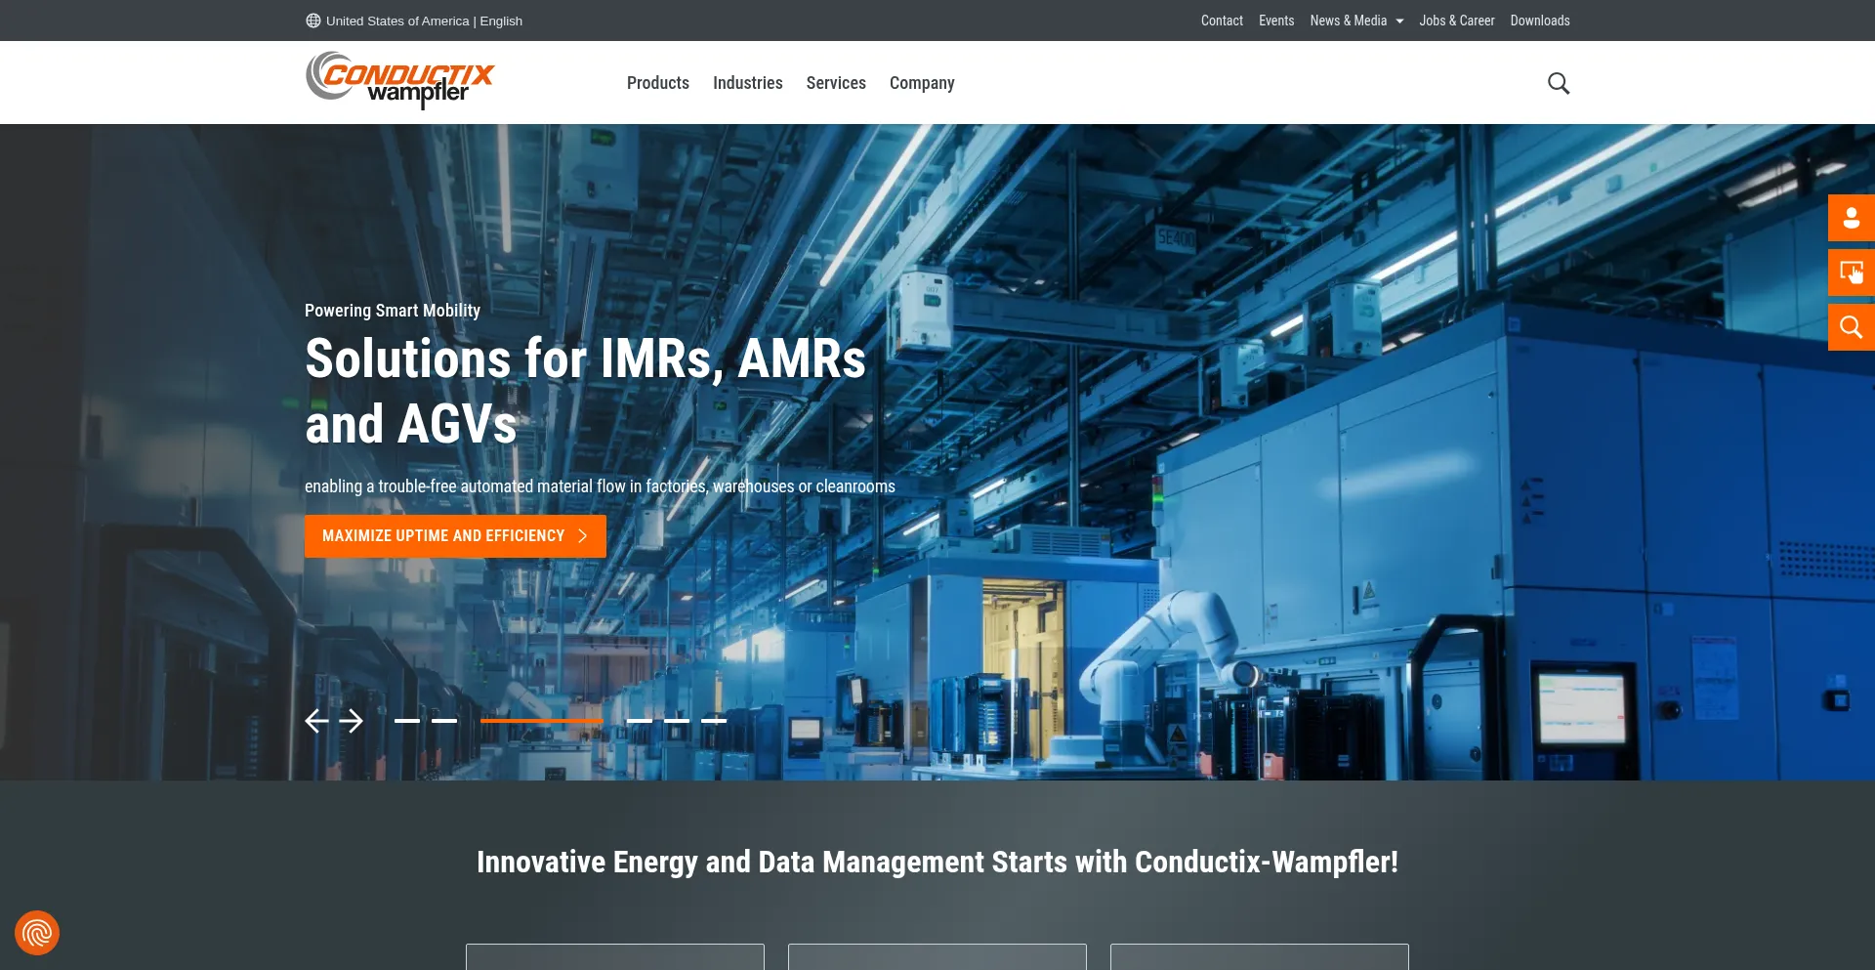Image resolution: width=1875 pixels, height=970 pixels.
Task: Select the first carousel slide indicator
Action: click(x=407, y=721)
